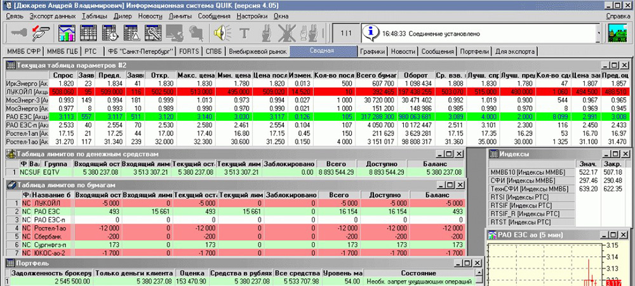Switch to the Для экспорта tab
This screenshot has width=635, height=286.
tap(516, 51)
